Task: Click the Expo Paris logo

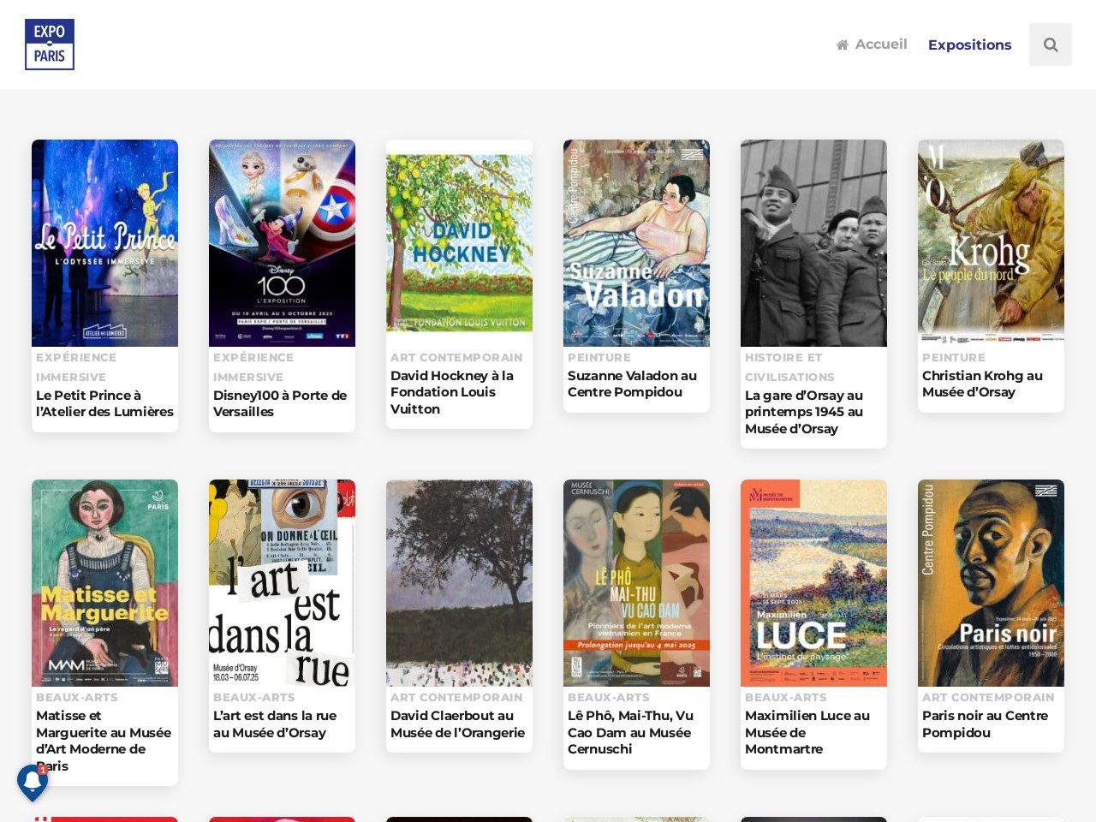Action: 50,45
